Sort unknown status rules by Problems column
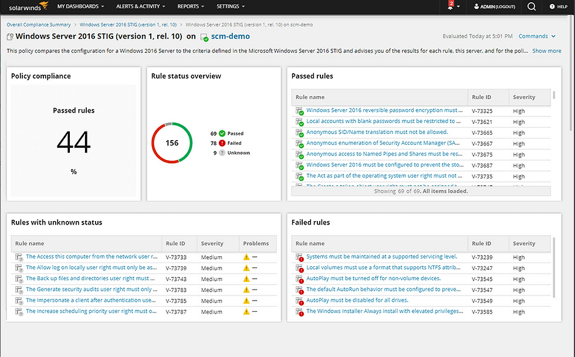This screenshot has height=357, width=575. tap(258, 243)
